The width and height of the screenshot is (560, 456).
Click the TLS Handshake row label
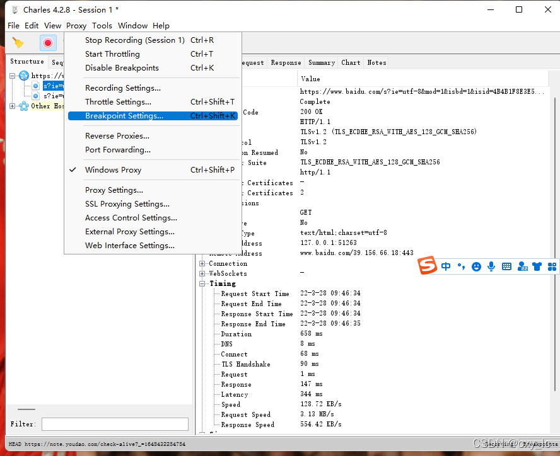point(246,364)
